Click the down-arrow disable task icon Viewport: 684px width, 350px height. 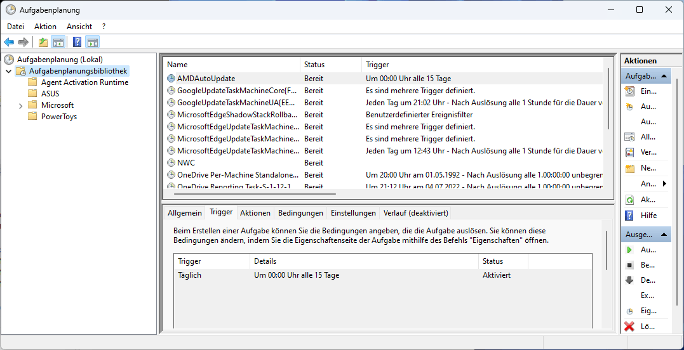[629, 280]
